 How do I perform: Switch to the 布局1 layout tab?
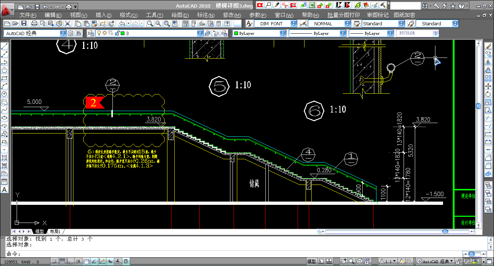(55, 231)
